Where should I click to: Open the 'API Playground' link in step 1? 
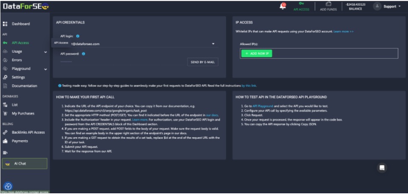tap(263, 106)
